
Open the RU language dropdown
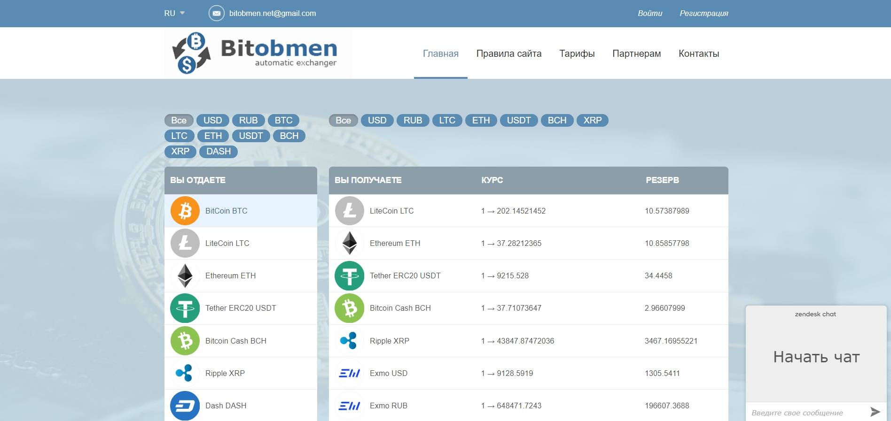174,13
